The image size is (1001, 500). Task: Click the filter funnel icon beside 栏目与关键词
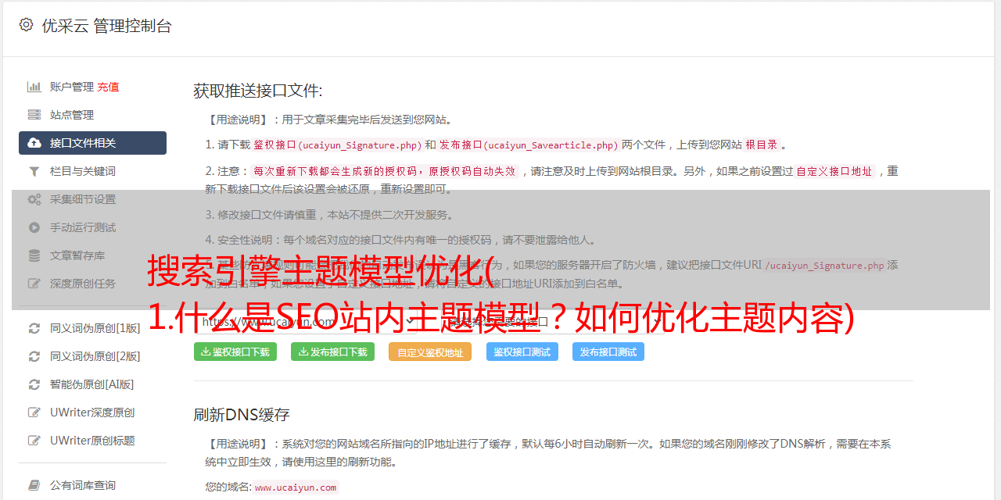[x=34, y=171]
